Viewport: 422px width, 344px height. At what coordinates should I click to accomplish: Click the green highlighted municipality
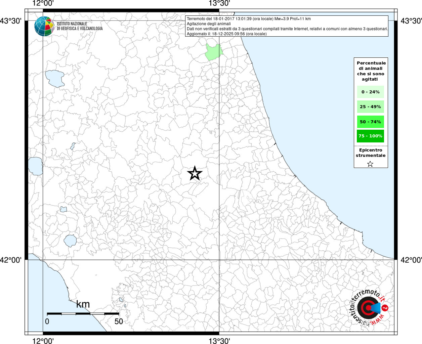214,52
